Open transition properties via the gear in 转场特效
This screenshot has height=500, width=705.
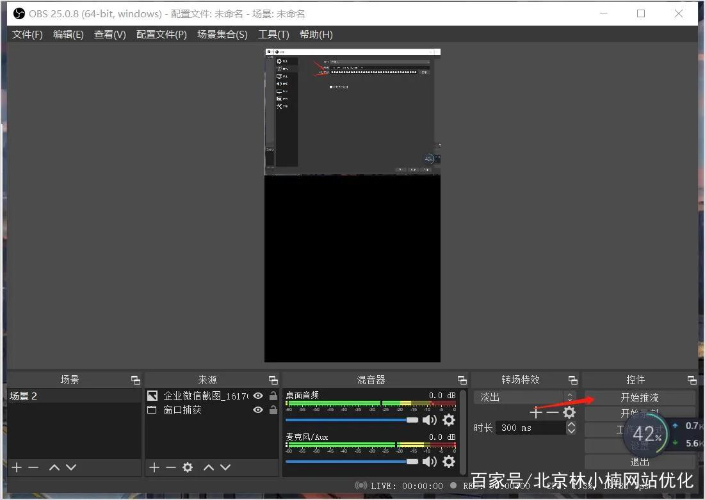tap(569, 412)
